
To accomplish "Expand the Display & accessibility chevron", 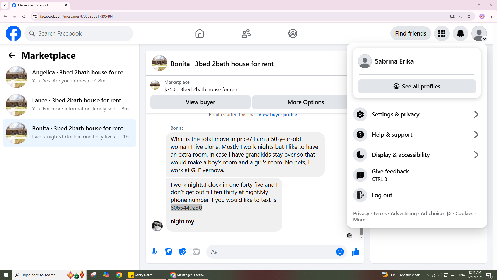I will (476, 155).
